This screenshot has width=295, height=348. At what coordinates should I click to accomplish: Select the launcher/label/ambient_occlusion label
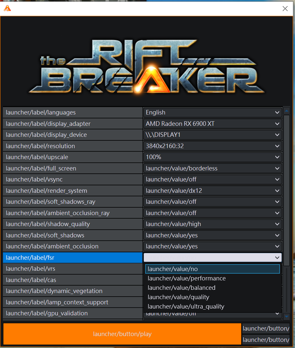tap(73, 246)
